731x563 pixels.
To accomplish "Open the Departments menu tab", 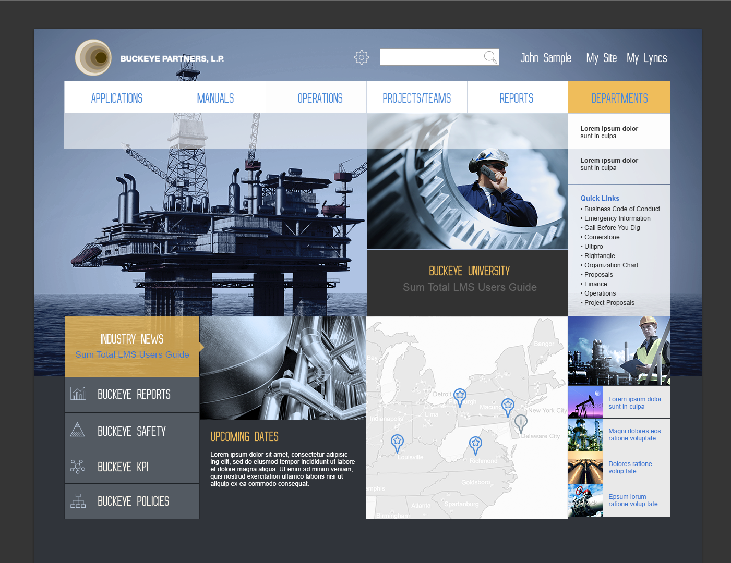I will (x=619, y=97).
